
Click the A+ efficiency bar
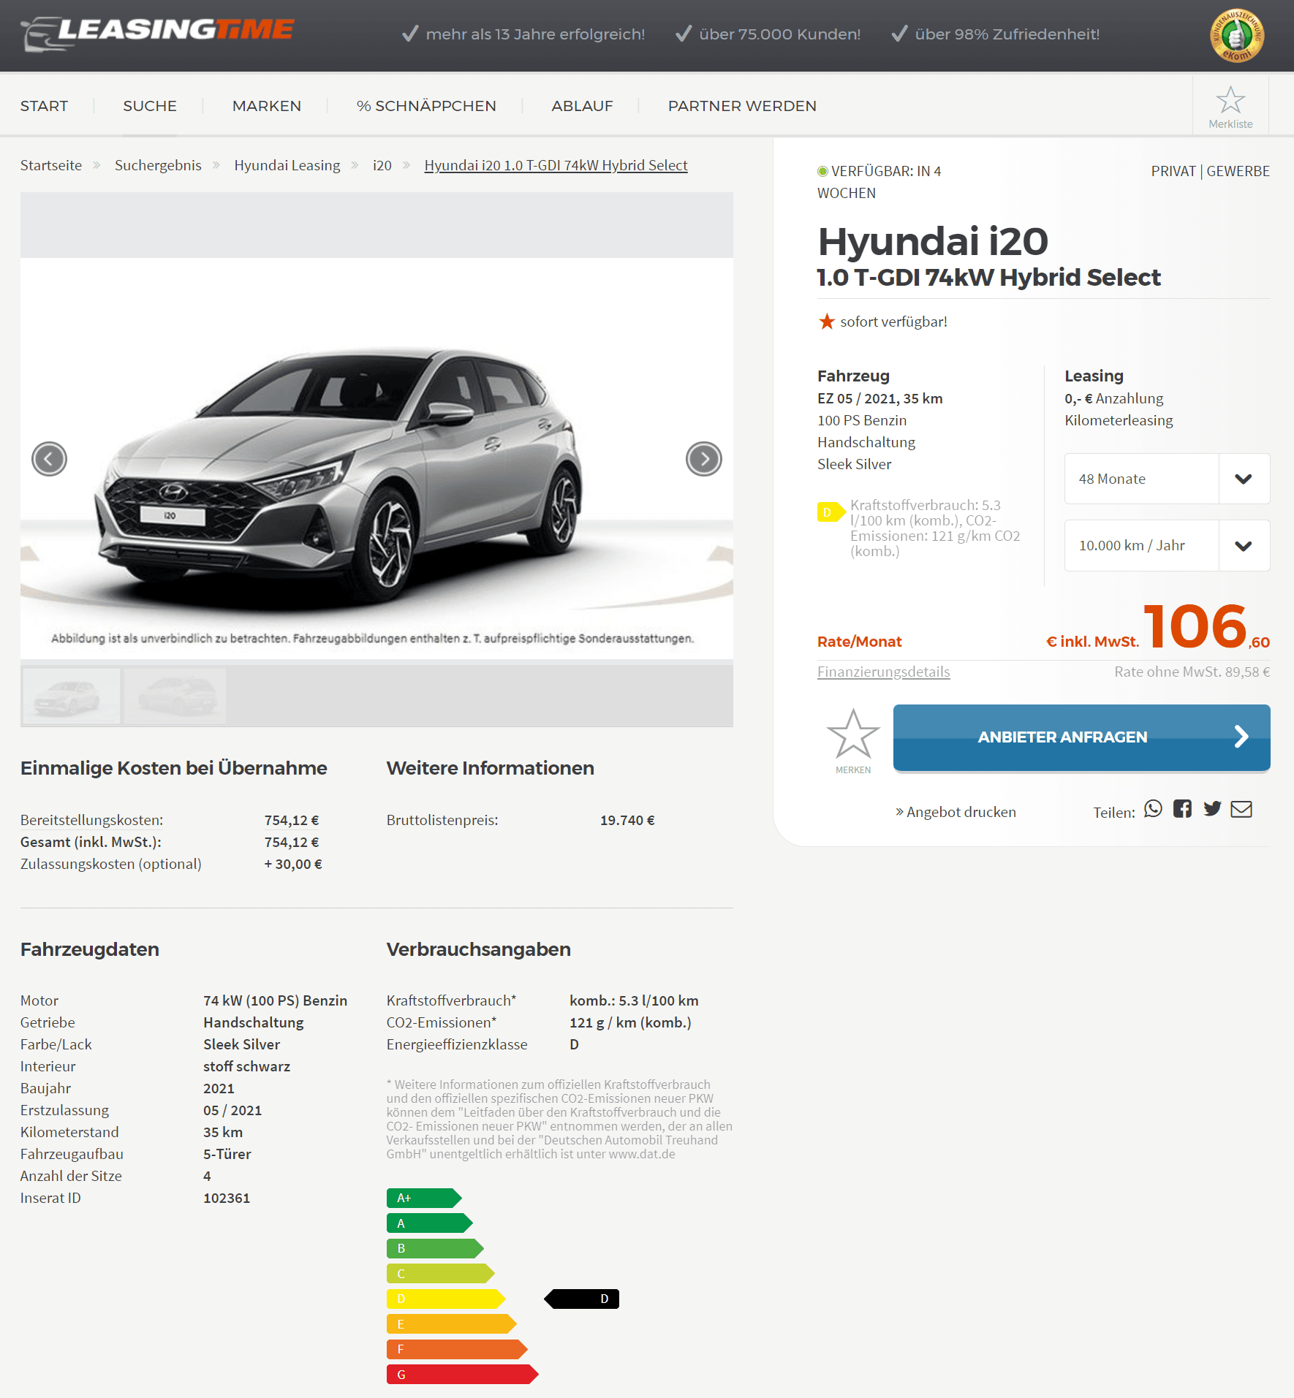[x=423, y=1198]
